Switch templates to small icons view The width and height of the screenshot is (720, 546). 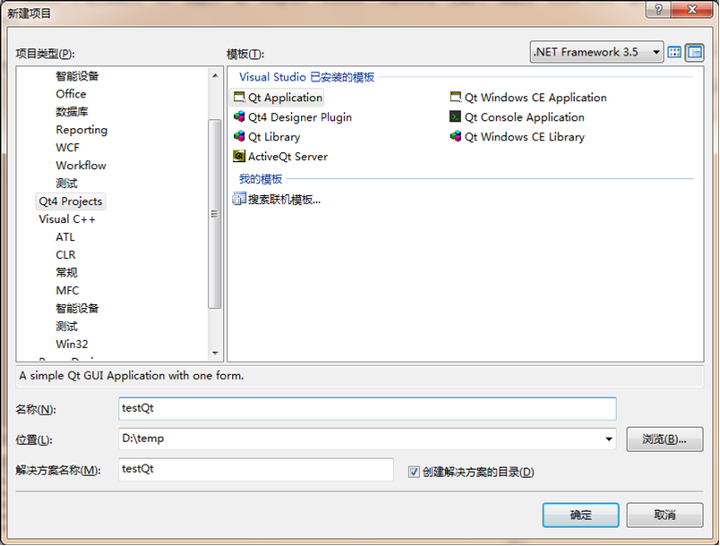[695, 52]
